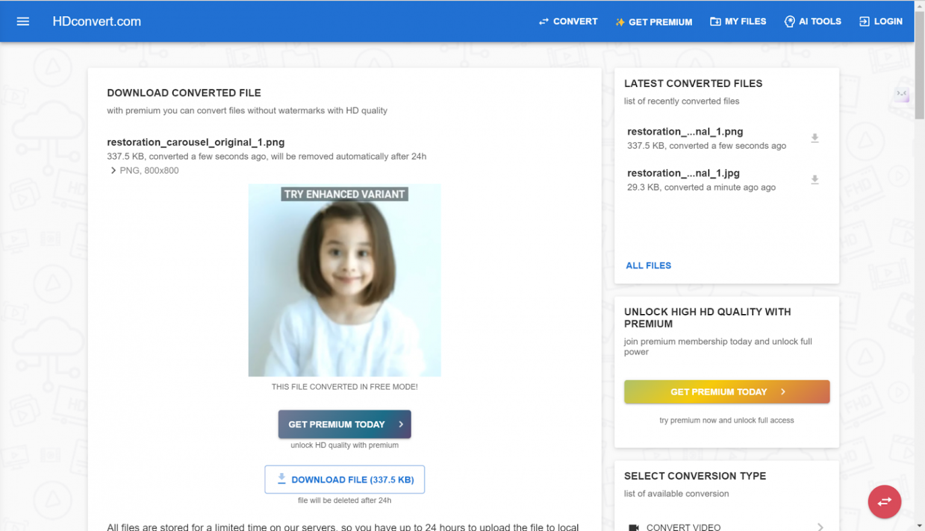Open AI Tools in the top navigation
Screen dimensions: 925x531
[812, 21]
